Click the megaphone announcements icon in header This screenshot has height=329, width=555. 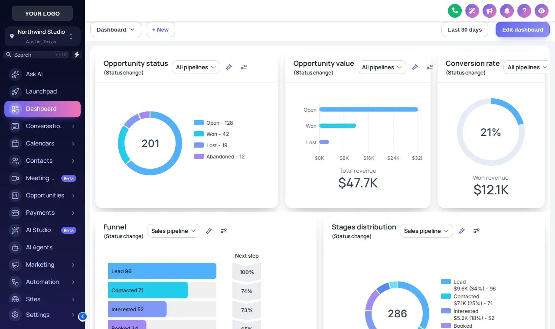pos(490,11)
